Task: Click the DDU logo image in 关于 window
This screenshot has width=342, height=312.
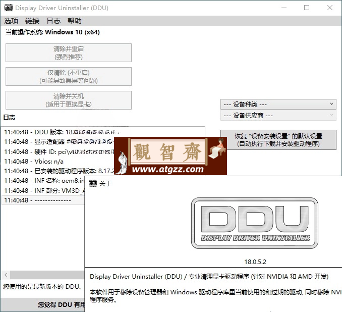Action: (255, 223)
